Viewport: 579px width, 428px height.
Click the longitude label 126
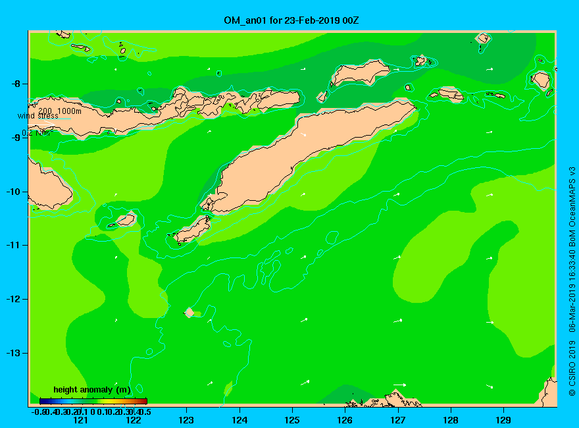click(x=345, y=420)
